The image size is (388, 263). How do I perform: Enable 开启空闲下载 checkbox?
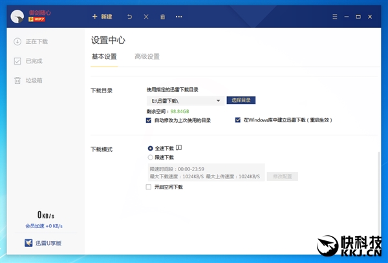(149, 187)
